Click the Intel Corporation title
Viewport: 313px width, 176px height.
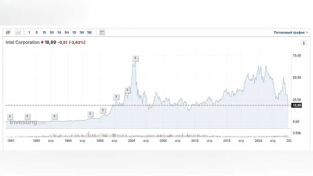pos(22,42)
